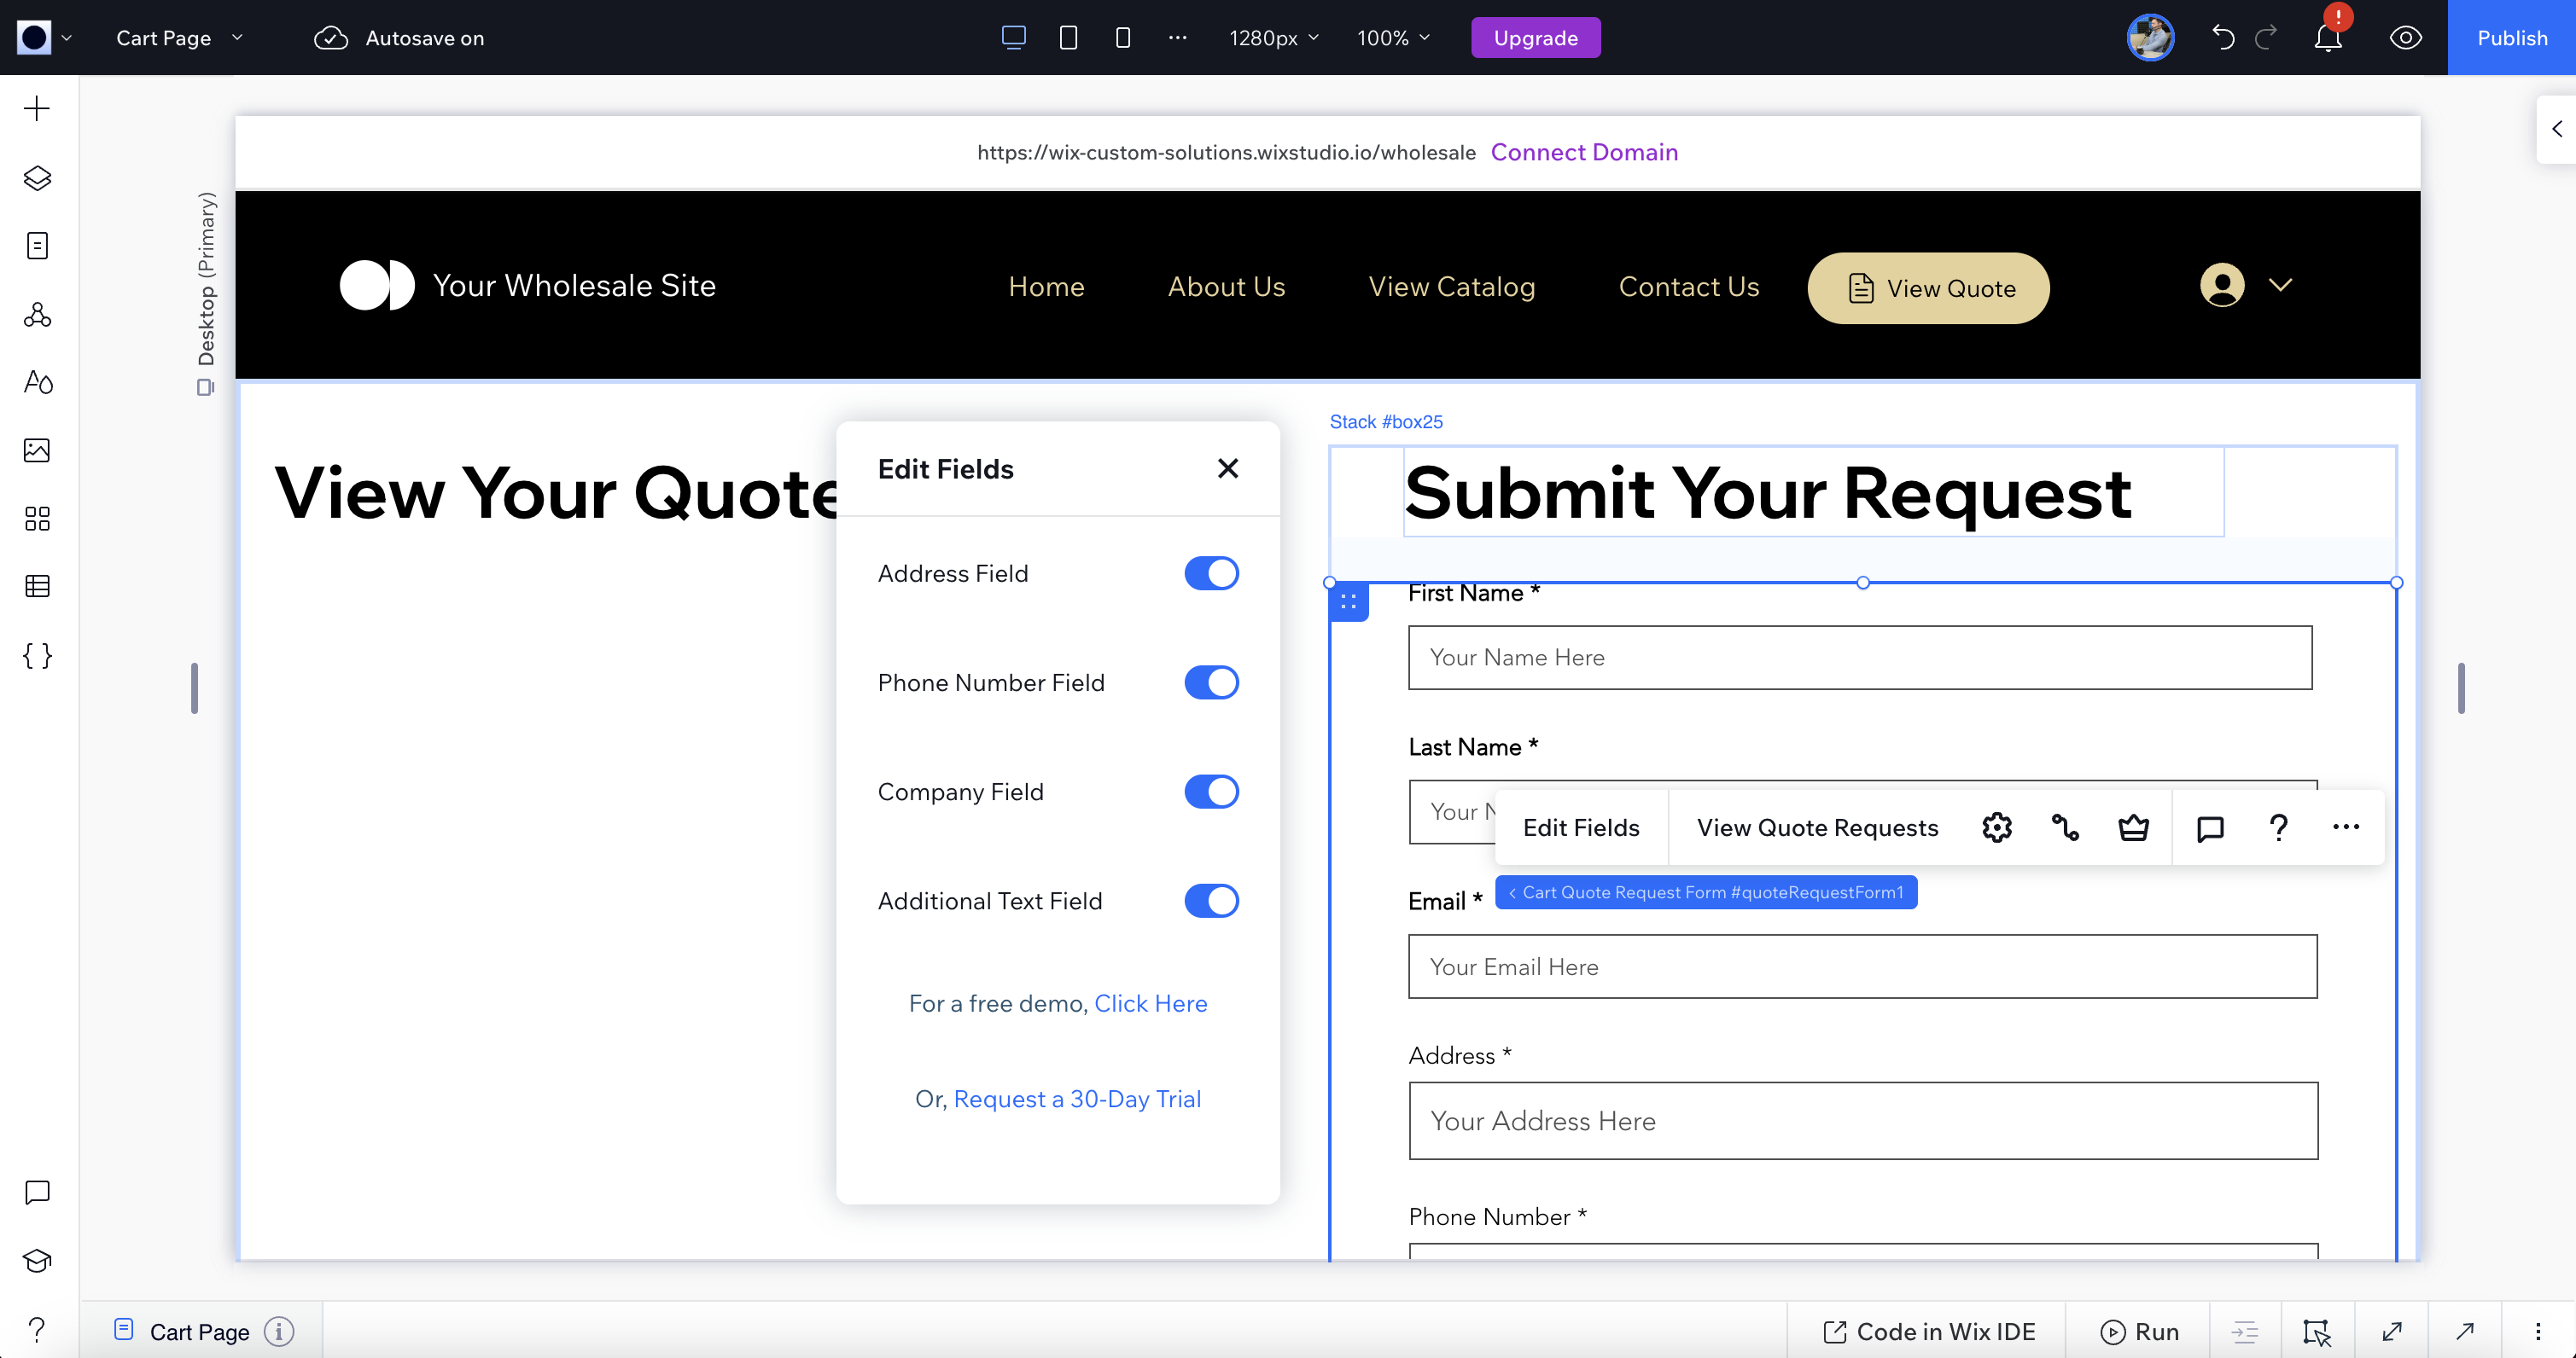Open the Wix Studio logo menu dropdown
Screen dimensions: 2576x1358
coord(44,38)
